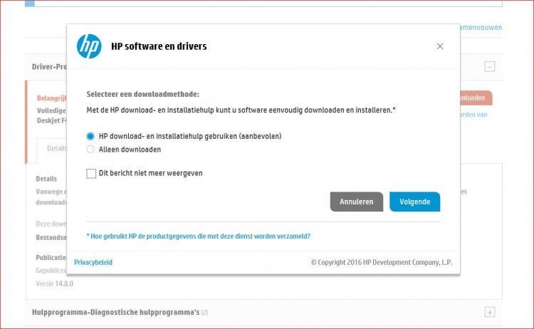Viewport: 534px width, 329px height.
Task: Click the Hulpprogramma-Diagnostische hulpprogramma's heading
Action: point(116,313)
